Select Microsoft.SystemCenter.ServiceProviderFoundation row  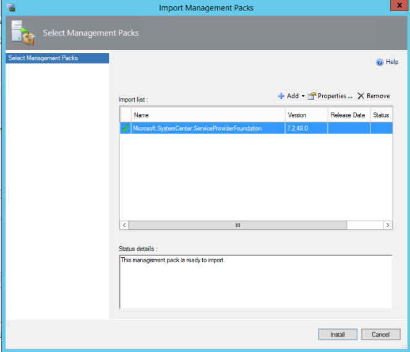[x=198, y=128]
